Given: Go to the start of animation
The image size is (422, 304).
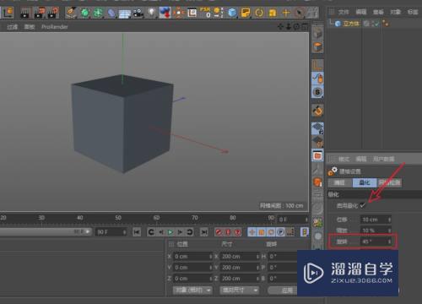Looking at the screenshot, I should click(x=137, y=232).
